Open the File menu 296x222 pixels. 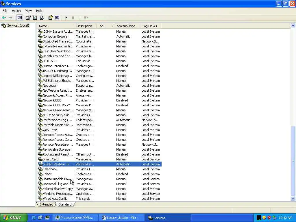pos(5,11)
